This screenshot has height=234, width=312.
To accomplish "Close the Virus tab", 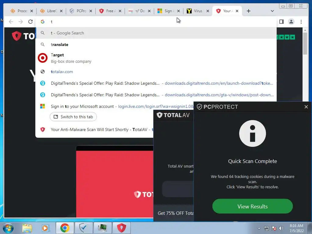I will [x=208, y=11].
